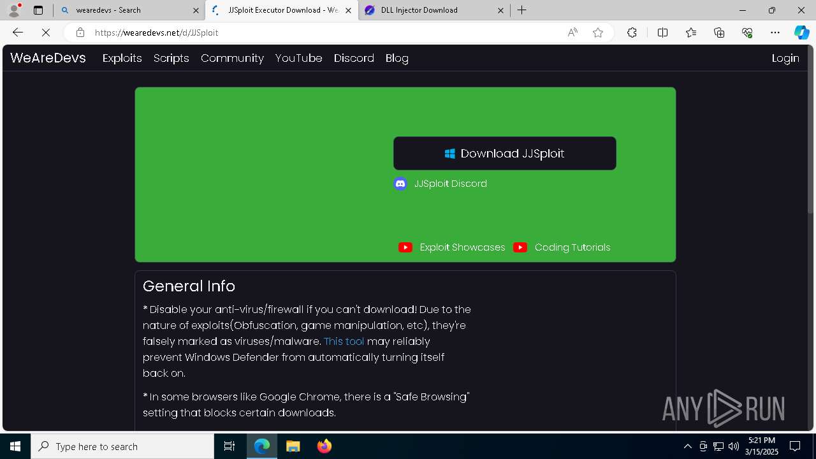Open the volume control tray icon
This screenshot has height=459, width=816.
point(734,446)
